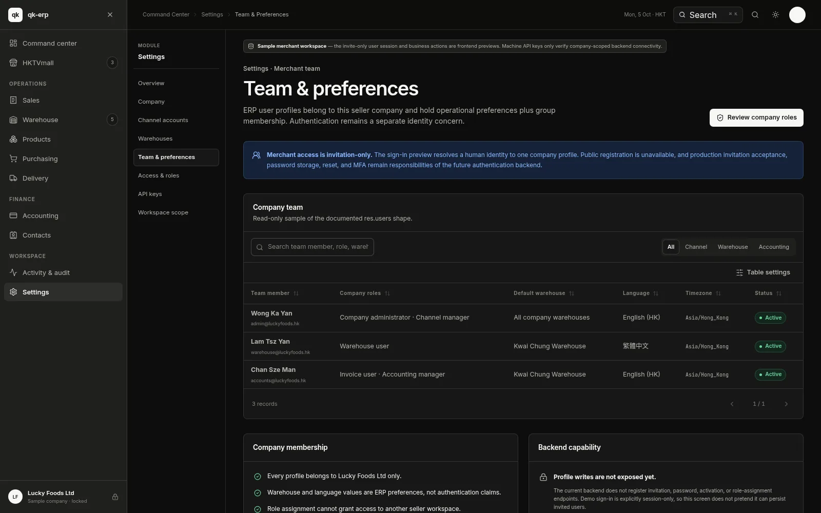Open Warehouses settings
The width and height of the screenshot is (821, 513).
point(176,139)
